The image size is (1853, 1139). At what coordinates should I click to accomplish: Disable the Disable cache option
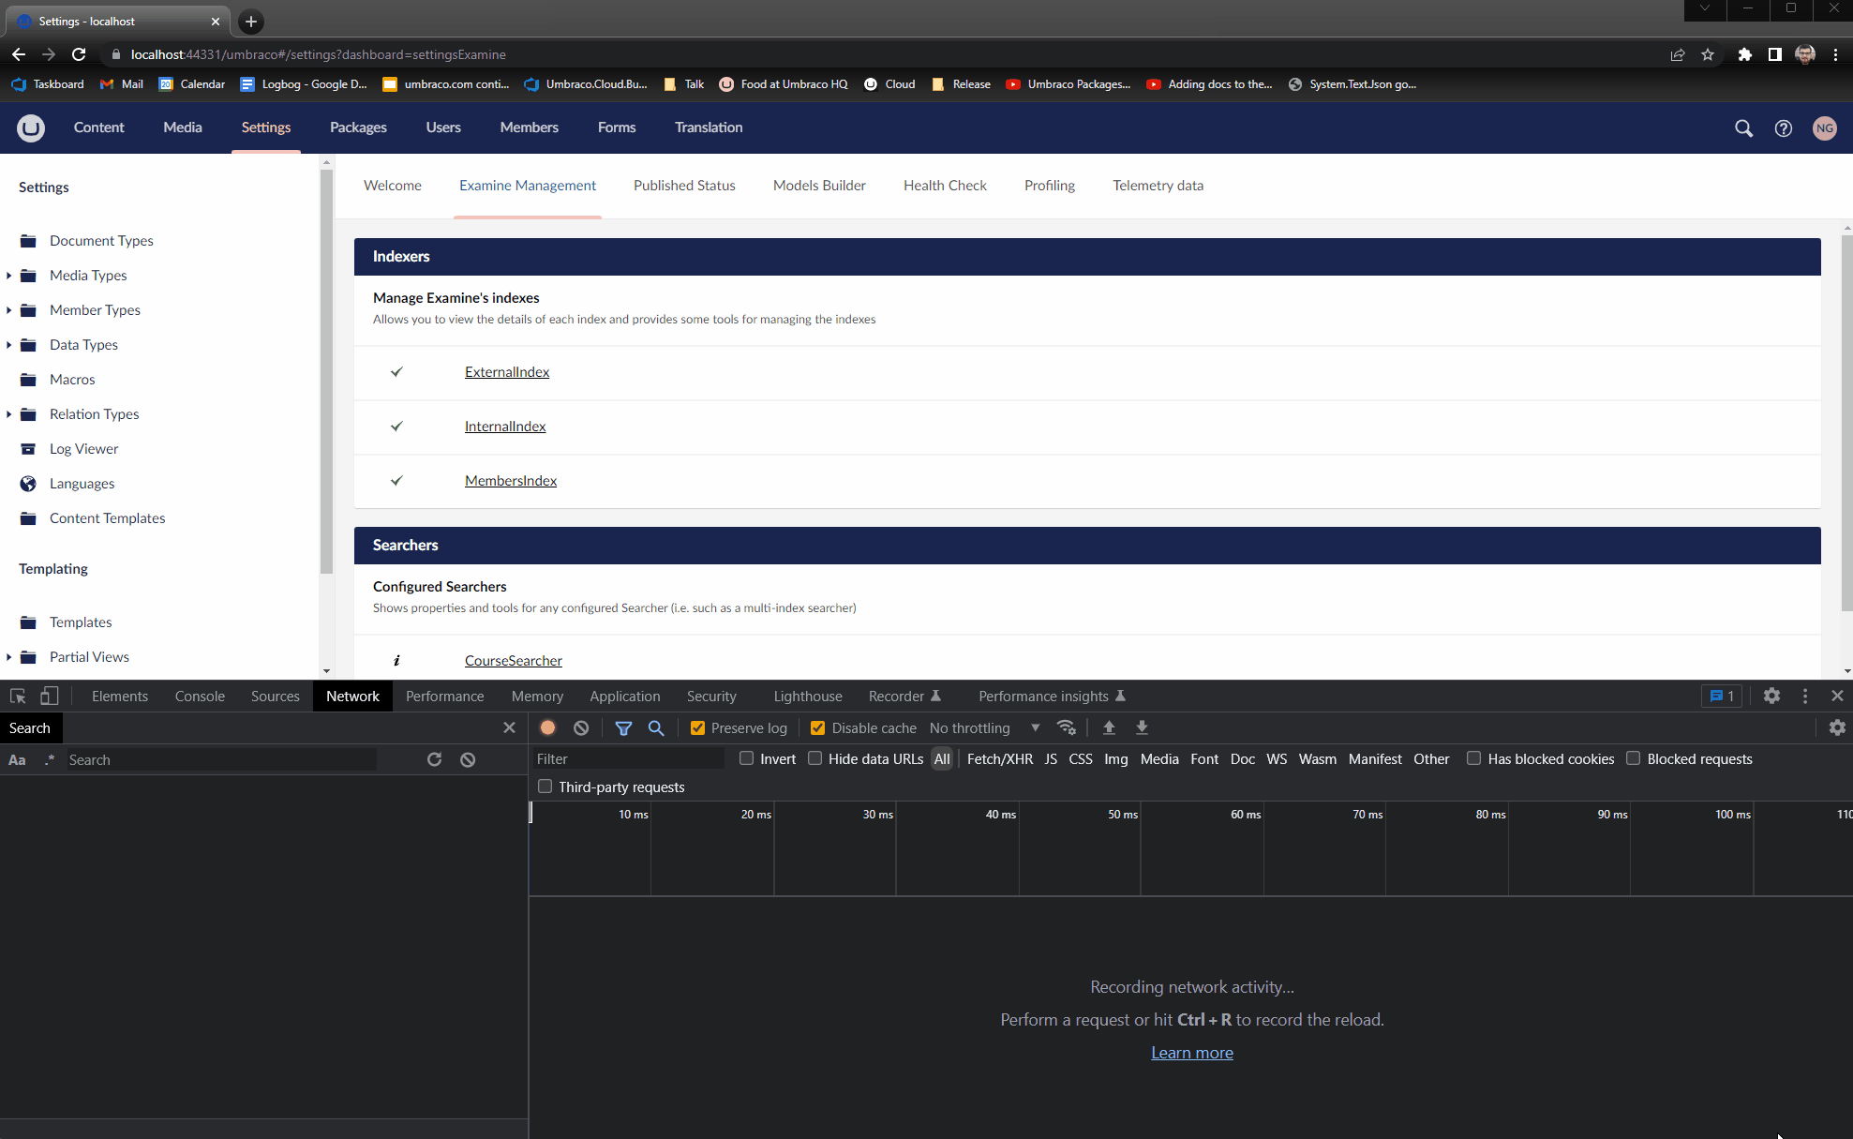point(815,727)
